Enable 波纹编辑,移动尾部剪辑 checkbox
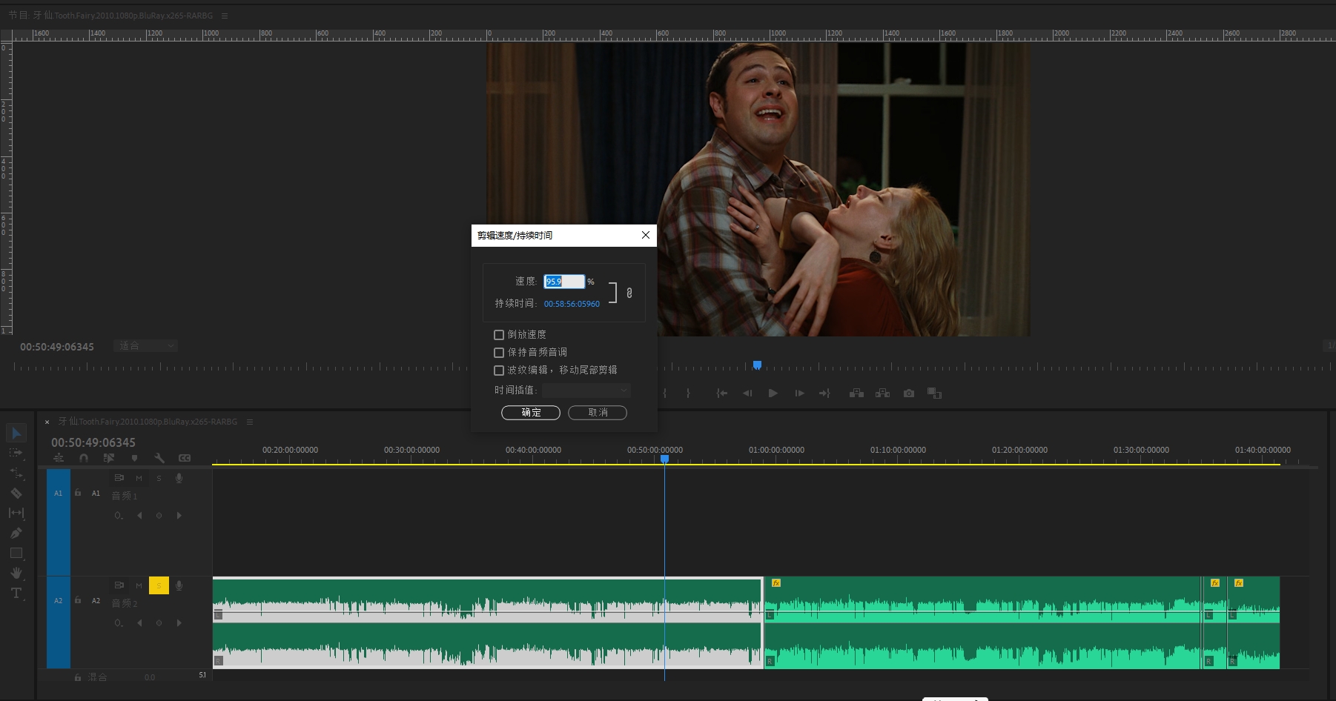 [x=499, y=371]
